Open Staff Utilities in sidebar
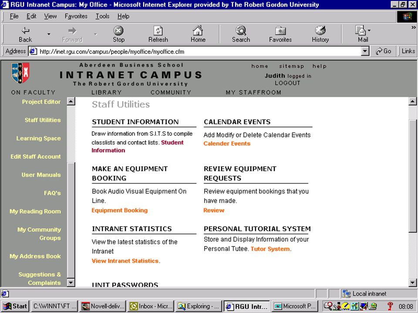The width and height of the screenshot is (418, 313). [x=43, y=120]
